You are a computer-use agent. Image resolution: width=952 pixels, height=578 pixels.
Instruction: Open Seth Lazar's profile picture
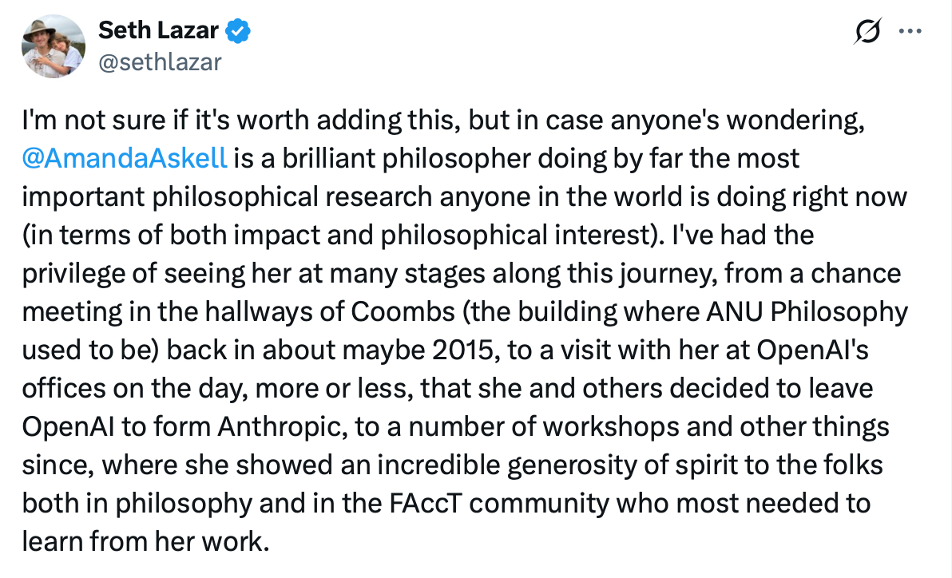pyautogui.click(x=54, y=46)
